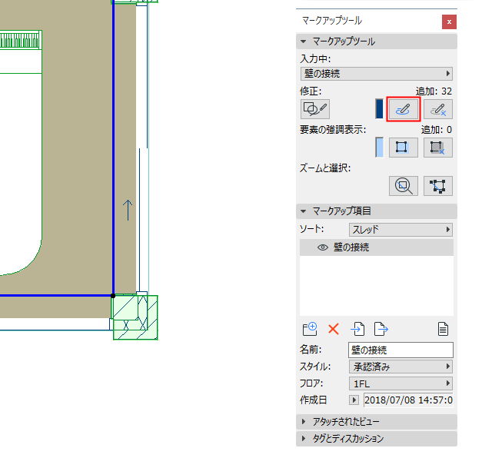Click the 名前 input field
Viewport: 482px width, 458px height.
[x=401, y=350]
